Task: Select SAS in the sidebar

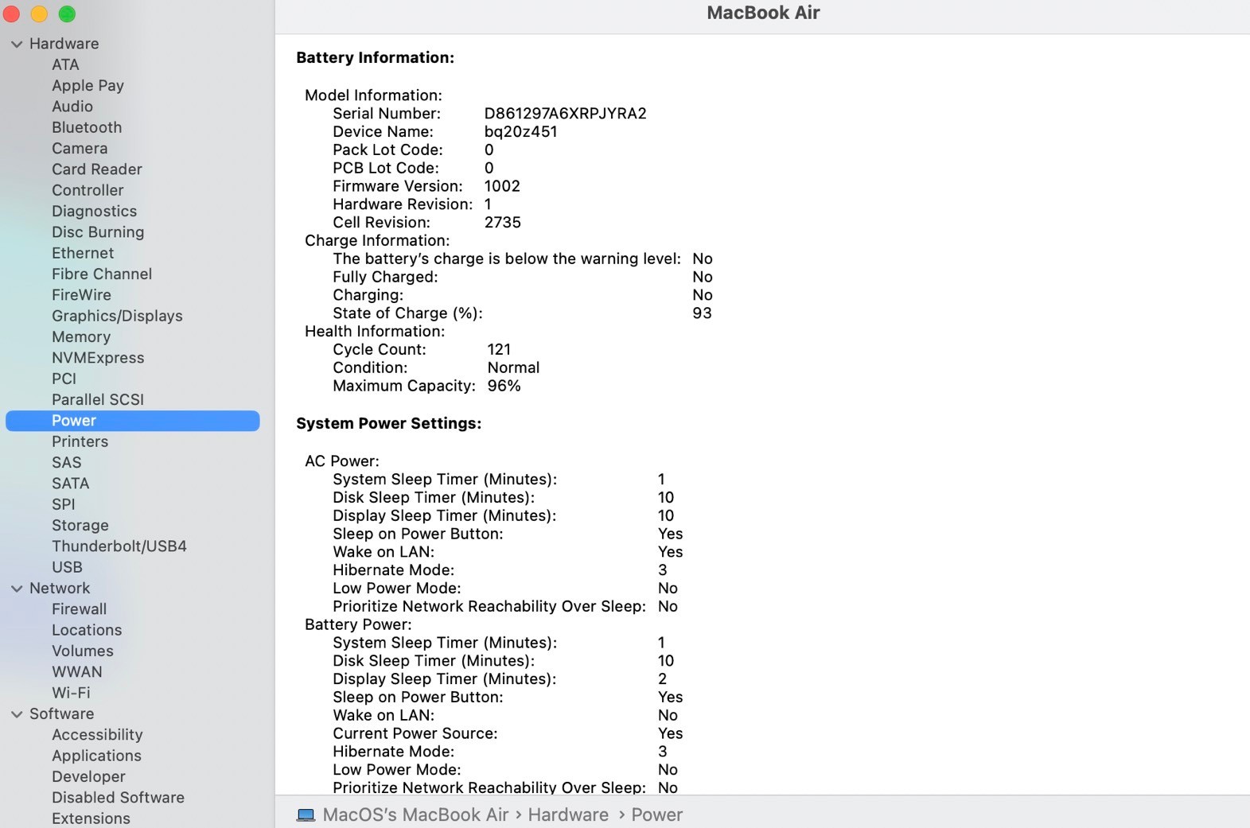Action: point(67,463)
